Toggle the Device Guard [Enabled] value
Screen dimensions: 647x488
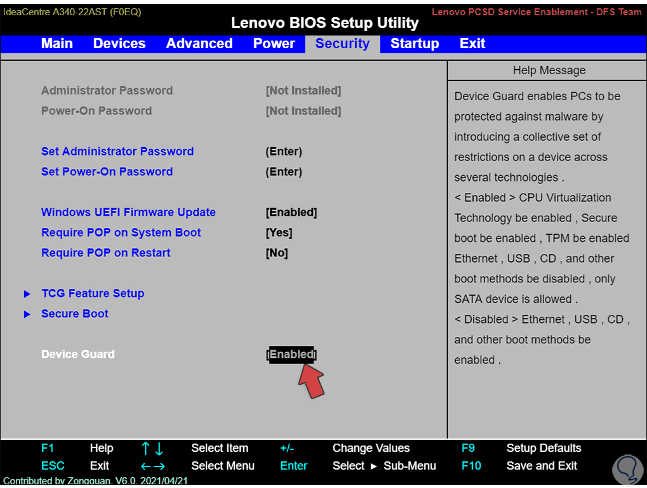[291, 354]
